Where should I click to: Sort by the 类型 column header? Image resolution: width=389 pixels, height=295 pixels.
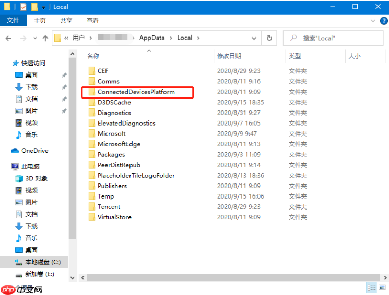click(294, 56)
